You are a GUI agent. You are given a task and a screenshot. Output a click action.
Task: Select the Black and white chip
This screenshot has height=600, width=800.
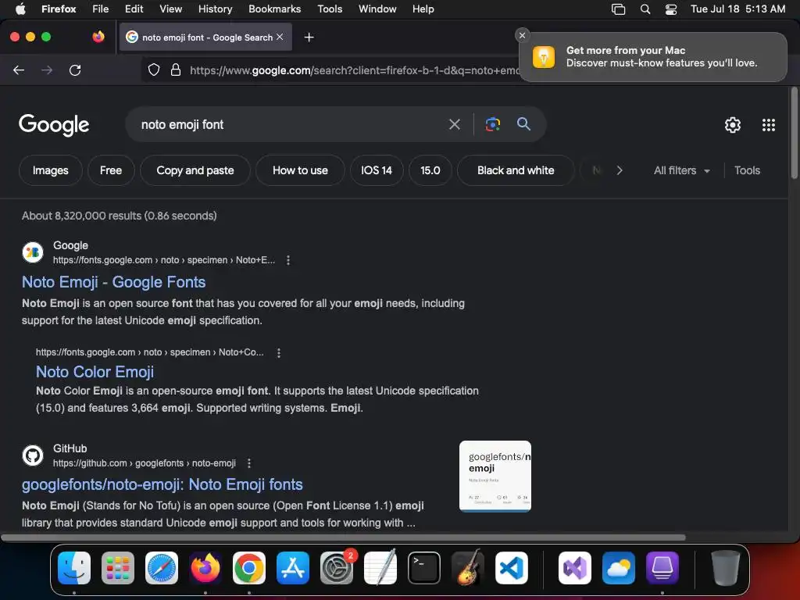point(516,170)
